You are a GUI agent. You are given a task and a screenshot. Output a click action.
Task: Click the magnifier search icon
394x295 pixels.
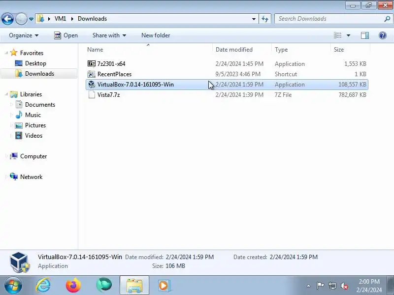387,19
